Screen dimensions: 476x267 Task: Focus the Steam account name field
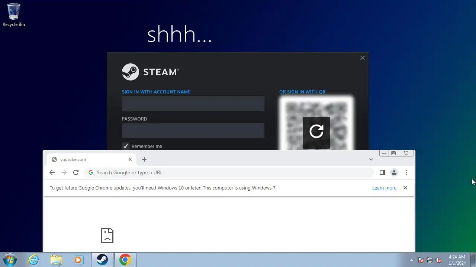(x=193, y=103)
